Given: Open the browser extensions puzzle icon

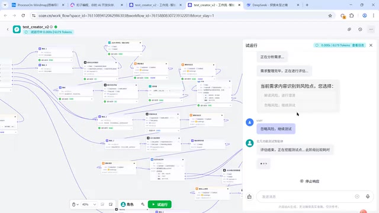Looking at the screenshot, I should 351,15.
